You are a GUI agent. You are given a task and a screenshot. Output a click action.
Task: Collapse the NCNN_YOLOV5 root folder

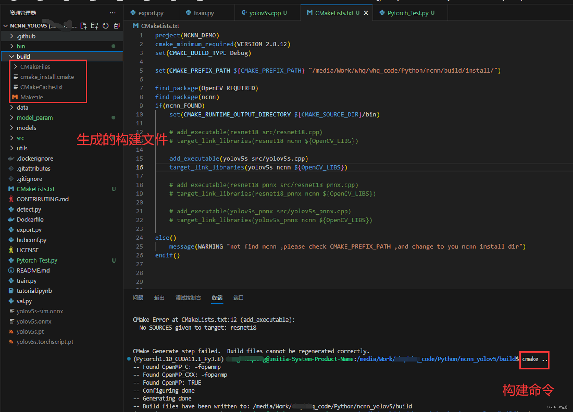[x=6, y=26]
